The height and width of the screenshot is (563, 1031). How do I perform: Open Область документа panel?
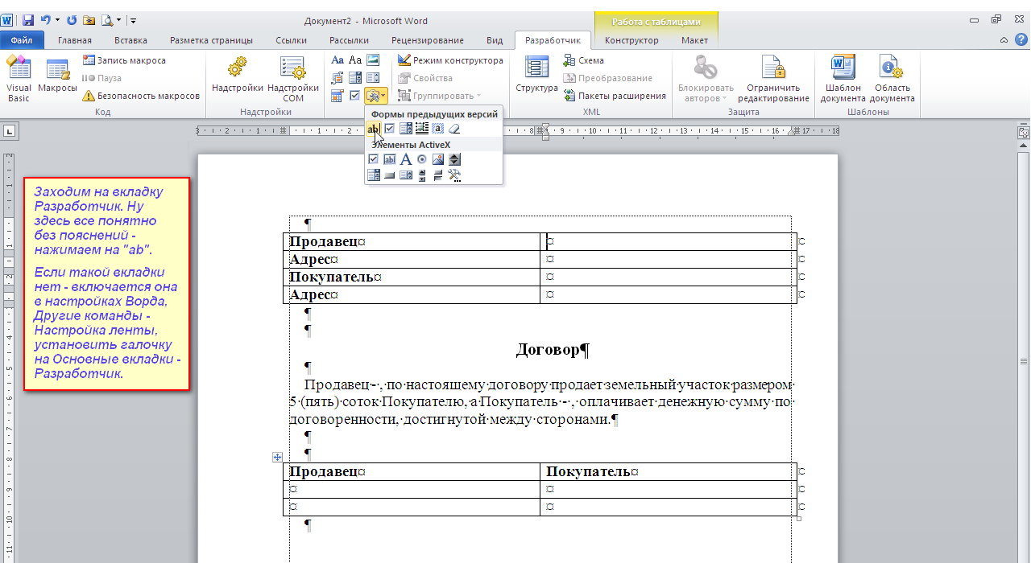coord(892,79)
